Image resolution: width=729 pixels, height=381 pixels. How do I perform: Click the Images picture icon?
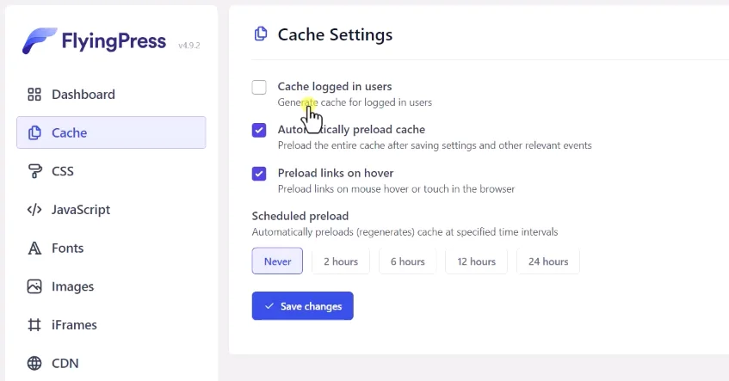[x=34, y=286]
